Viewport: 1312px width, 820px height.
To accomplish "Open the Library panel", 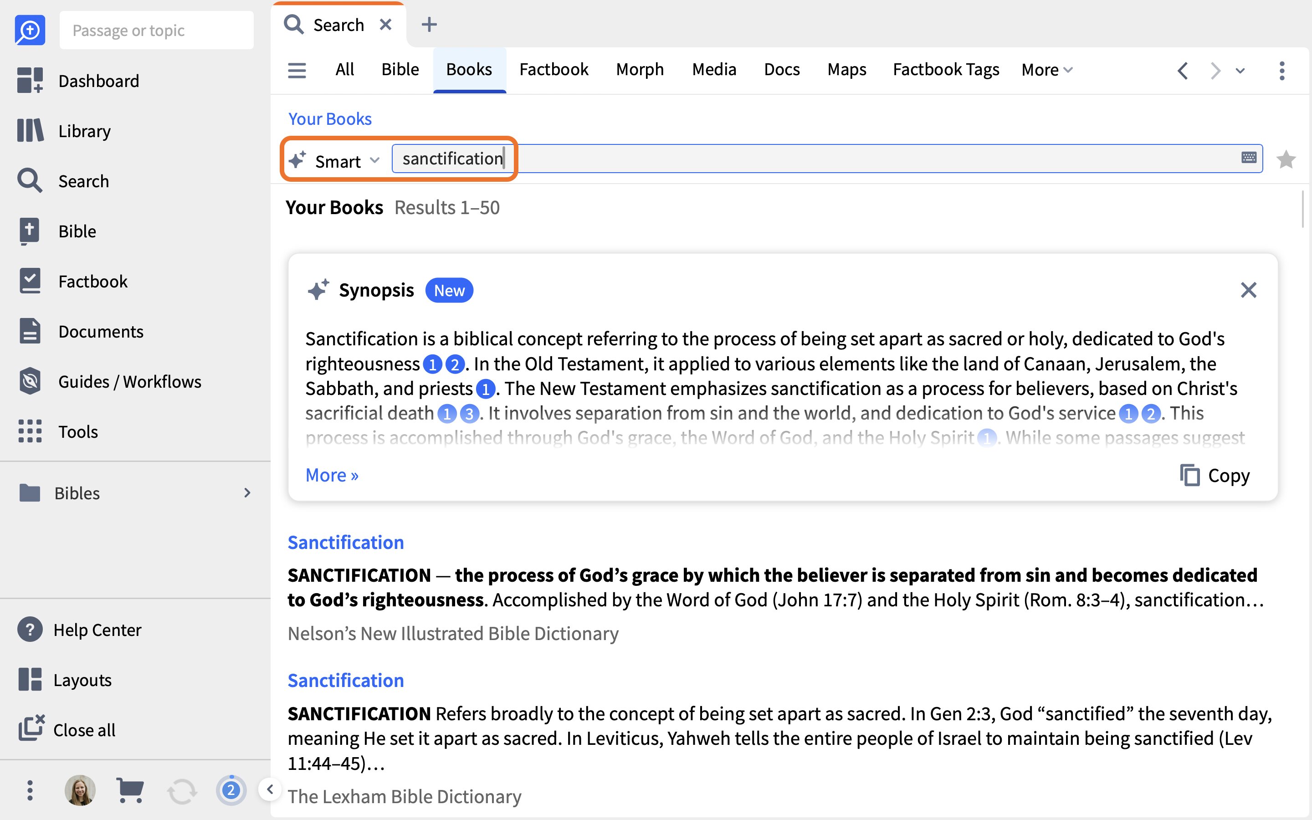I will 64,131.
